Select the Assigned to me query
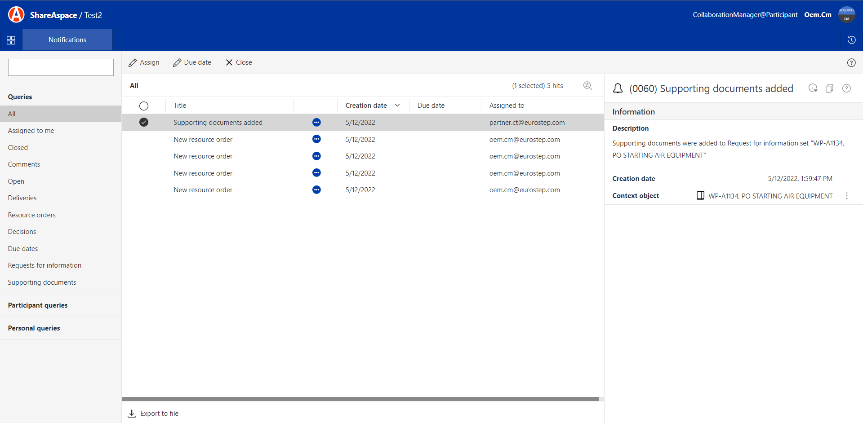The image size is (863, 423). point(31,131)
